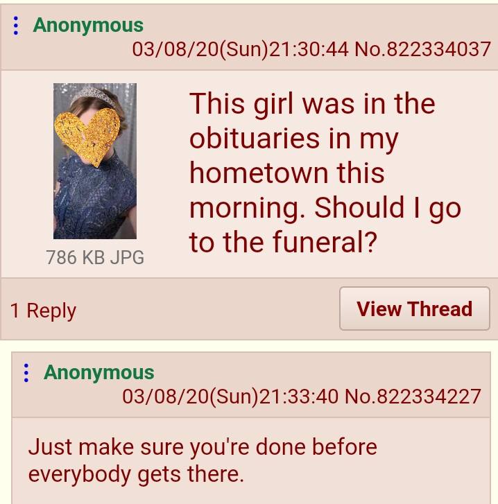The height and width of the screenshot is (504, 498).
Task: Click the word 'funeral?' in the first post
Action: tap(325, 242)
